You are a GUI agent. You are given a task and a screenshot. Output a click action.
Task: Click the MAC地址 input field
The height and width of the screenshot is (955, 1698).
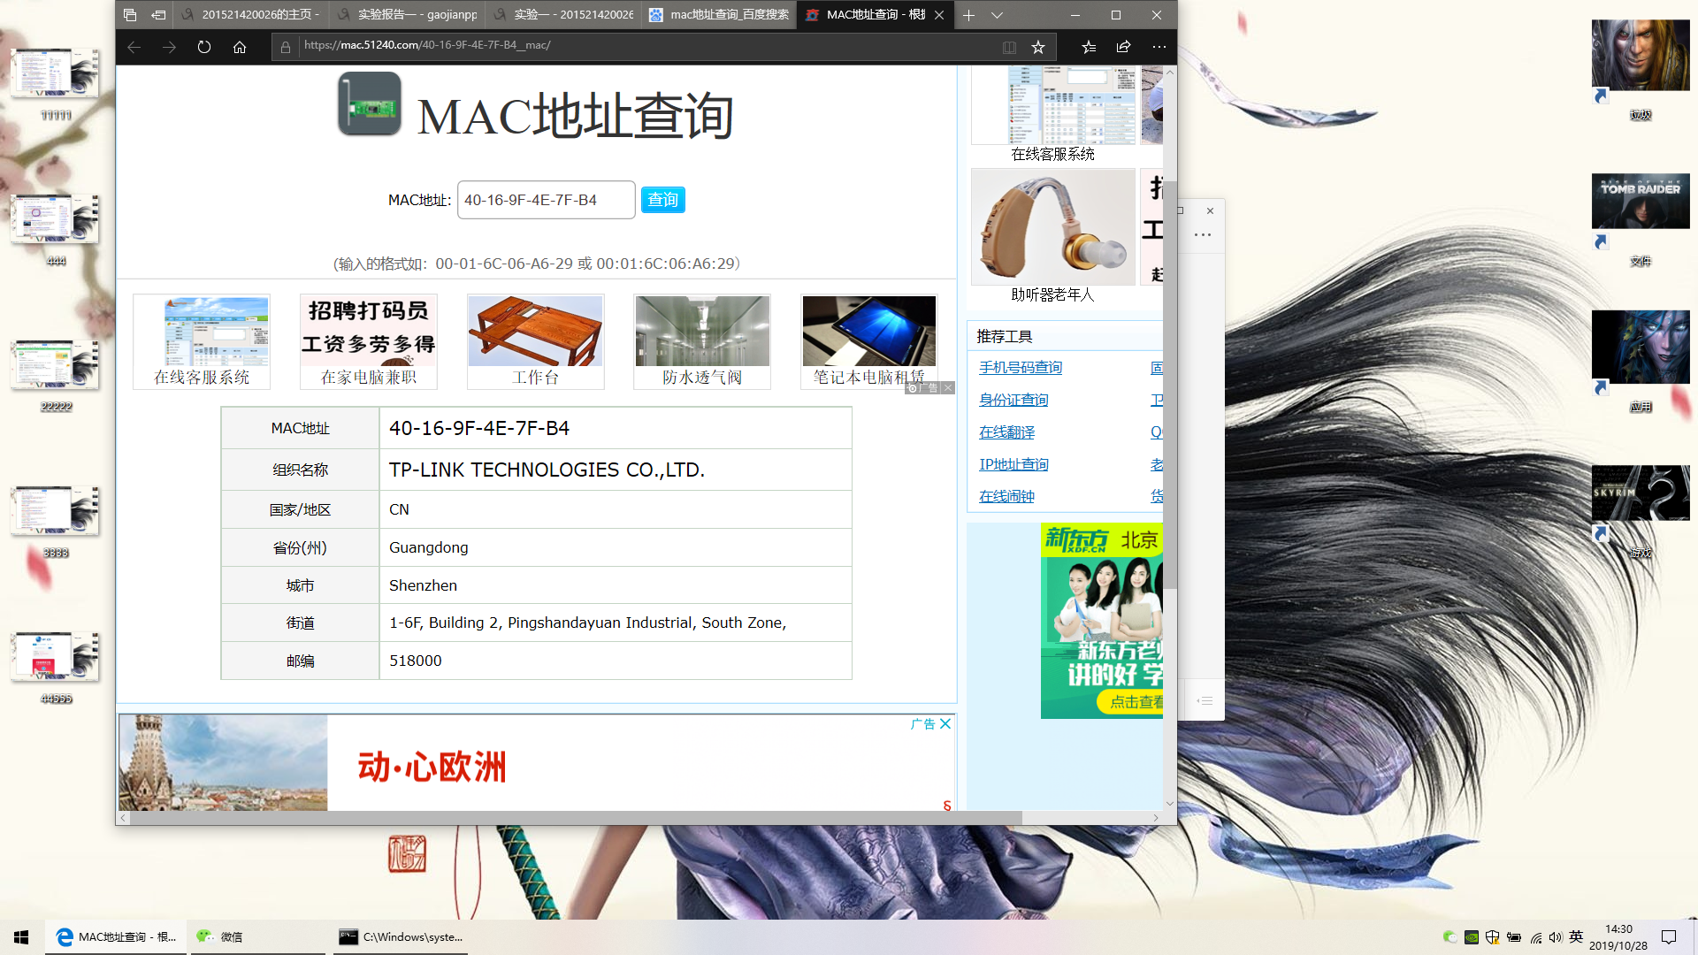(x=546, y=200)
